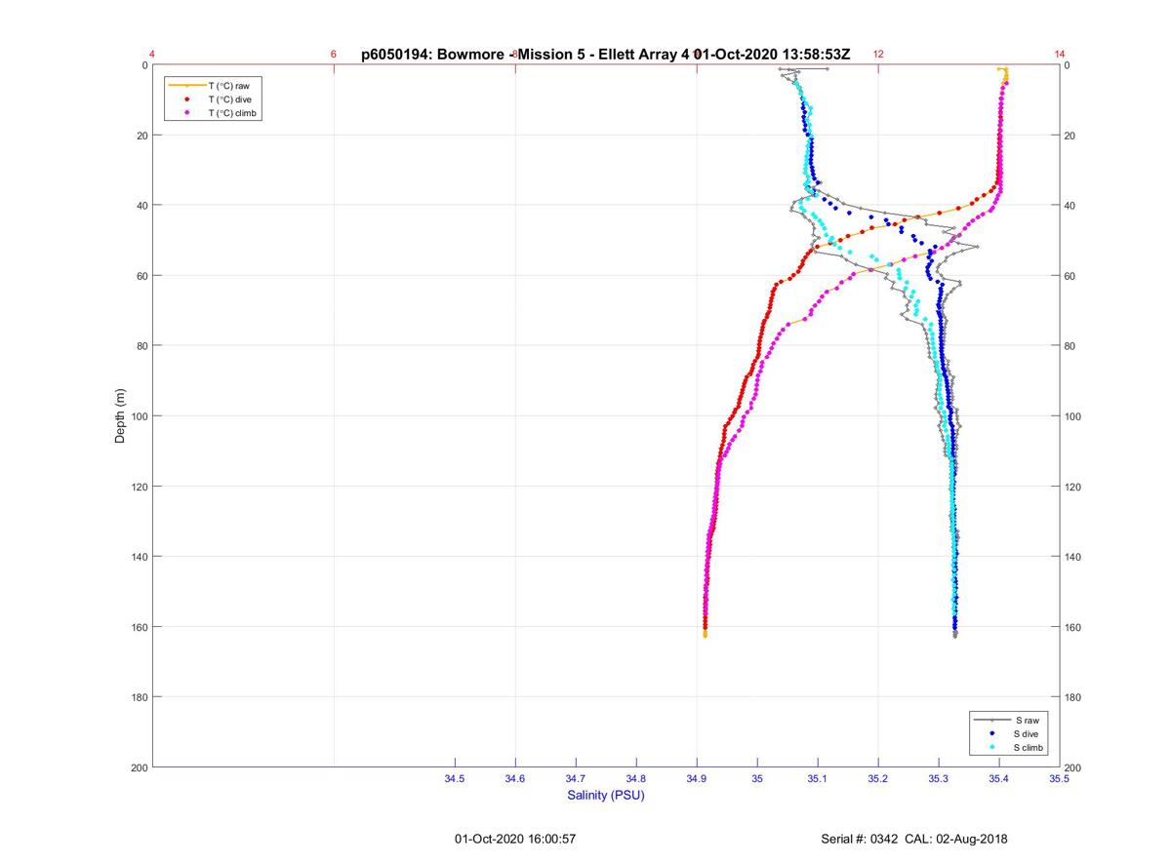Click left depth axis tick label 180
The width and height of the screenshot is (1171, 863).
[x=139, y=697]
